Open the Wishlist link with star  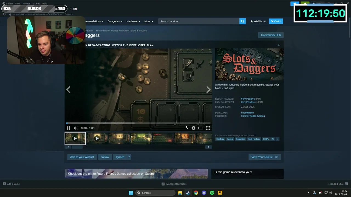(258, 21)
